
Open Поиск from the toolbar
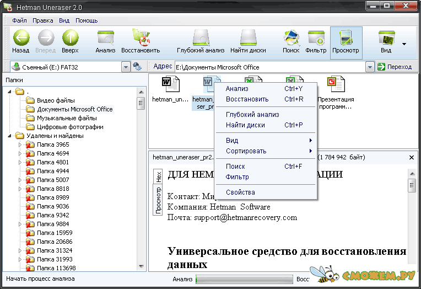[x=291, y=41]
